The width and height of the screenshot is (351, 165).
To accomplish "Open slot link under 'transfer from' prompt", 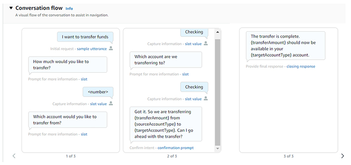I will point(84,134).
